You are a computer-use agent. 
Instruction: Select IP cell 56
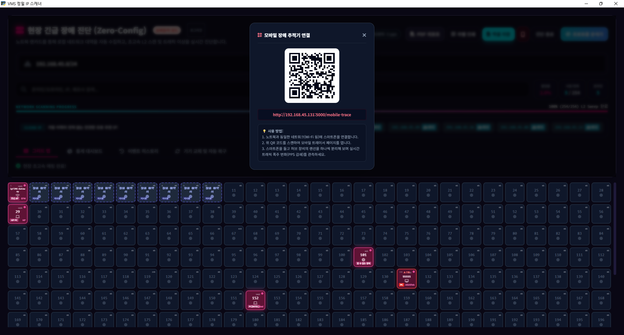coord(601,214)
